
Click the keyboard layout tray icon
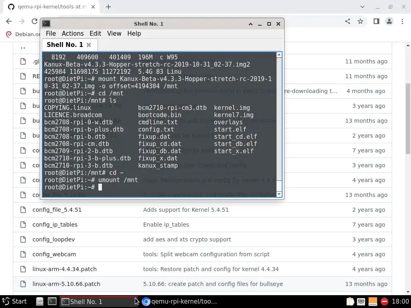point(361,302)
